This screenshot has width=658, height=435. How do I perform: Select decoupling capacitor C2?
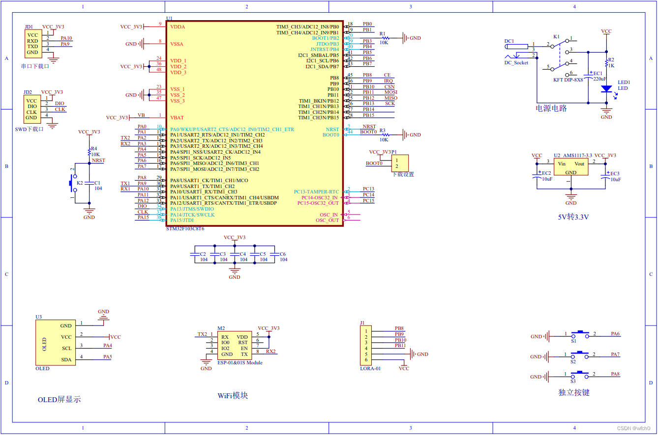(194, 254)
